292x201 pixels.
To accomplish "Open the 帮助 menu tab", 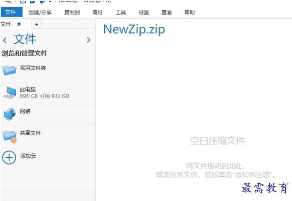I will coord(189,12).
